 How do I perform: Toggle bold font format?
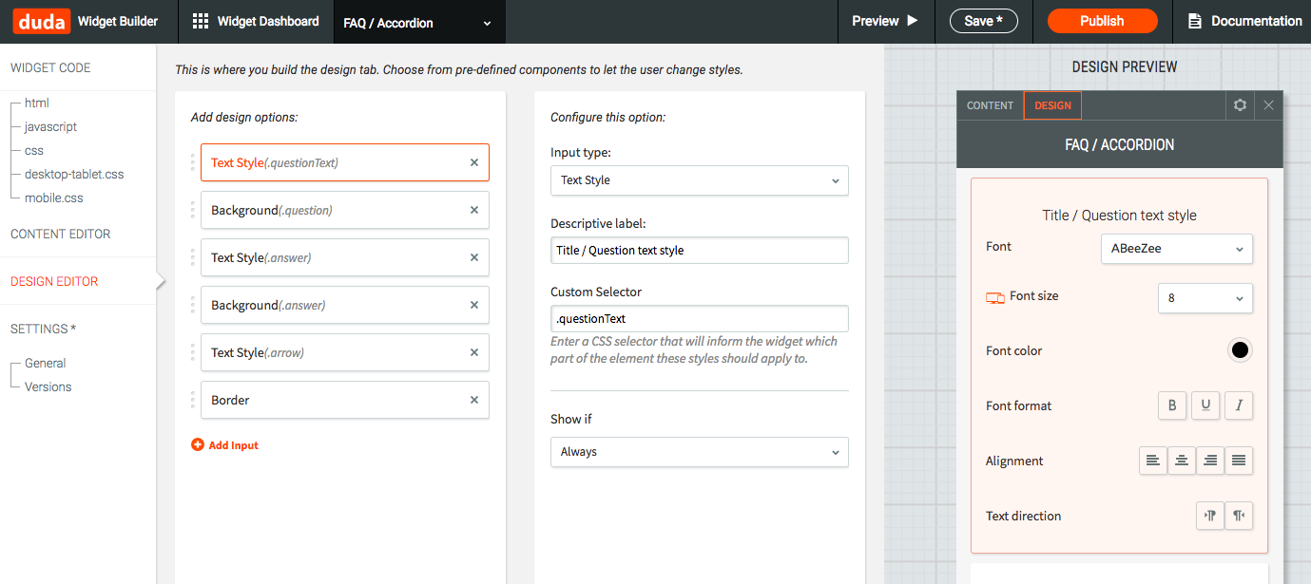coord(1172,405)
